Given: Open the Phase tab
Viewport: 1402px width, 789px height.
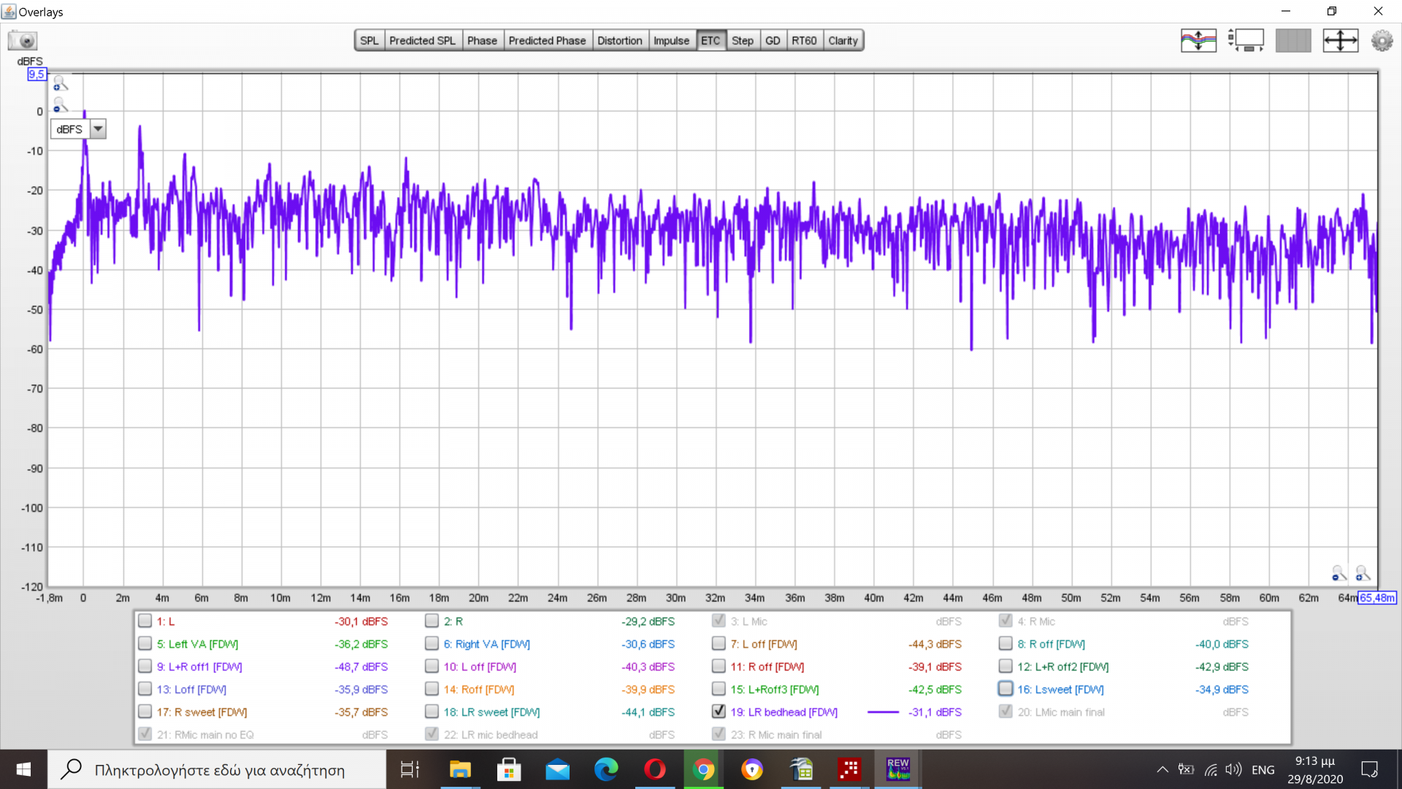Looking at the screenshot, I should coord(482,41).
